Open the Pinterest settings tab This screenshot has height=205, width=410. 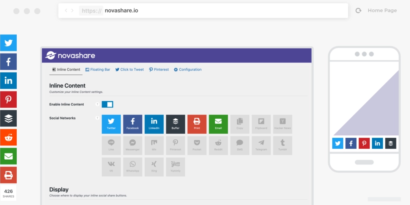tap(159, 70)
